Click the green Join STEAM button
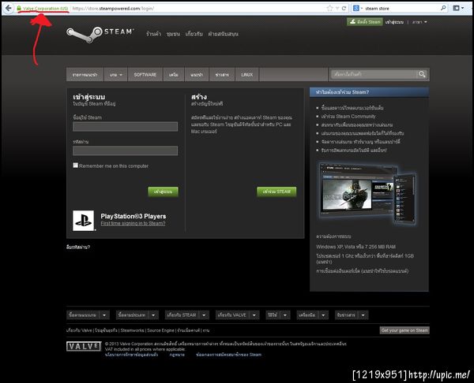 [x=276, y=191]
